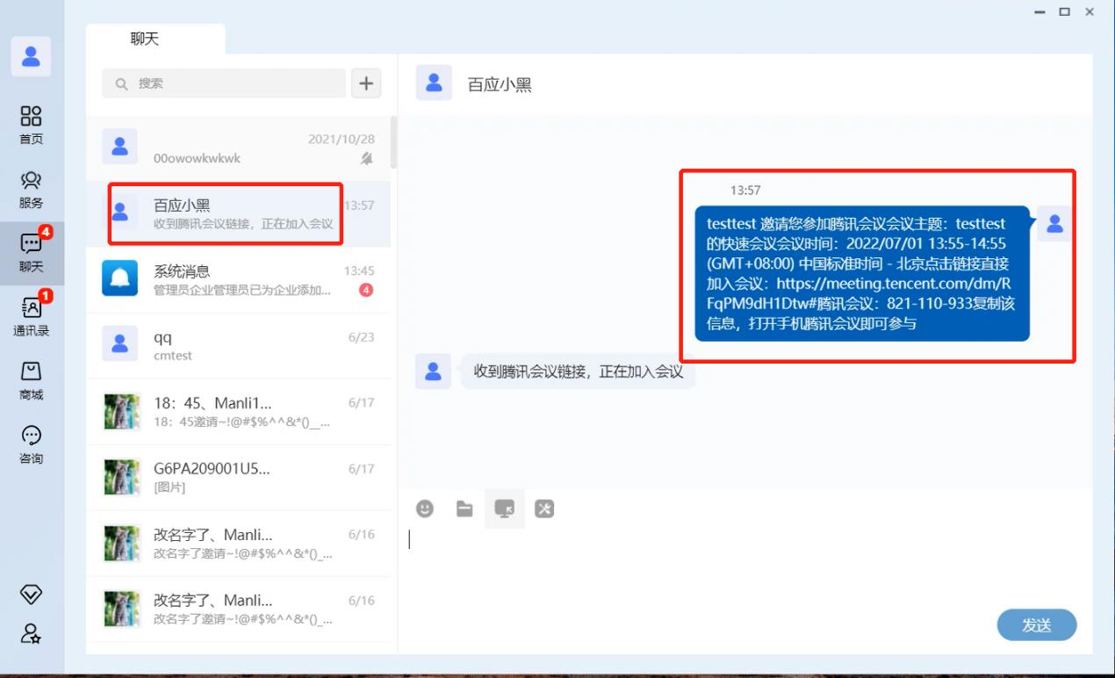The height and width of the screenshot is (678, 1115).
Task: Send the message with the 发送 button
Action: click(x=1037, y=625)
